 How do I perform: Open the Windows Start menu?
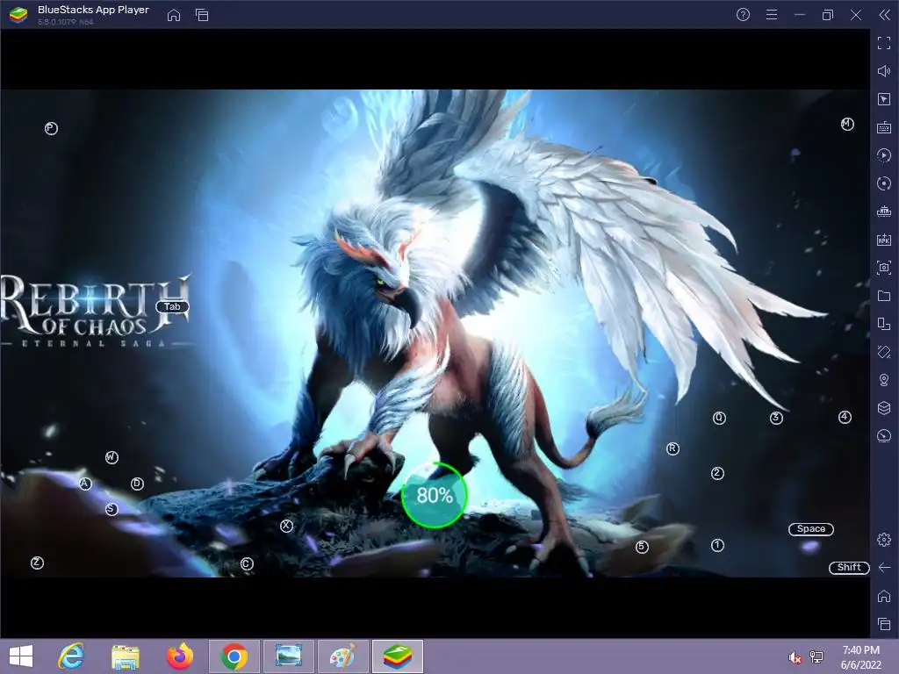[x=21, y=656]
